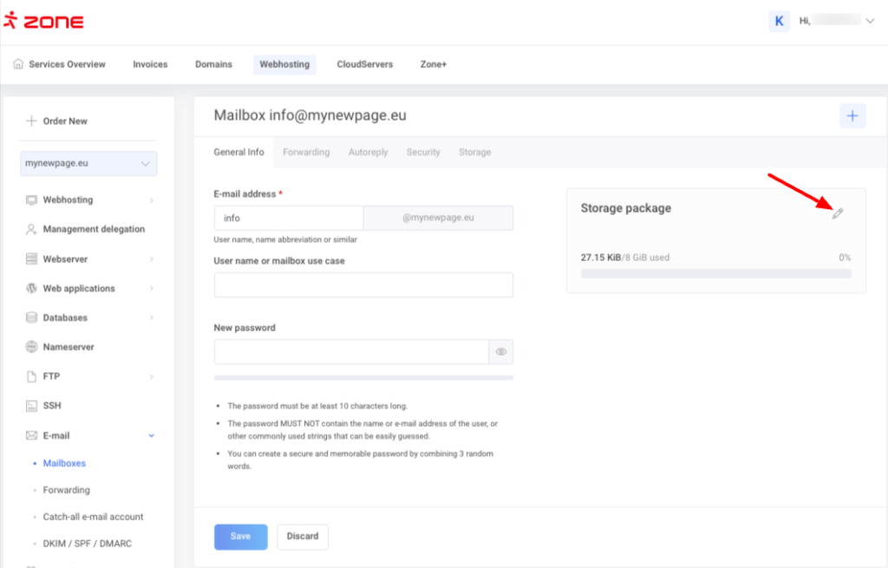Open Invoices in top navigation
The height and width of the screenshot is (568, 888).
pos(150,64)
